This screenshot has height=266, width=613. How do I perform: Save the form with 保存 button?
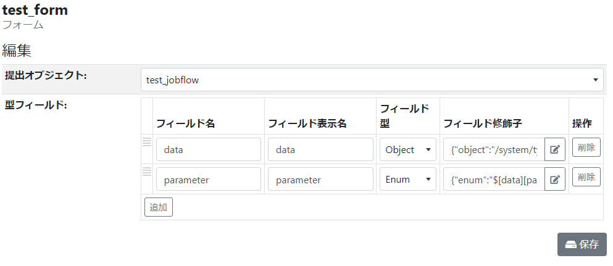pyautogui.click(x=582, y=244)
